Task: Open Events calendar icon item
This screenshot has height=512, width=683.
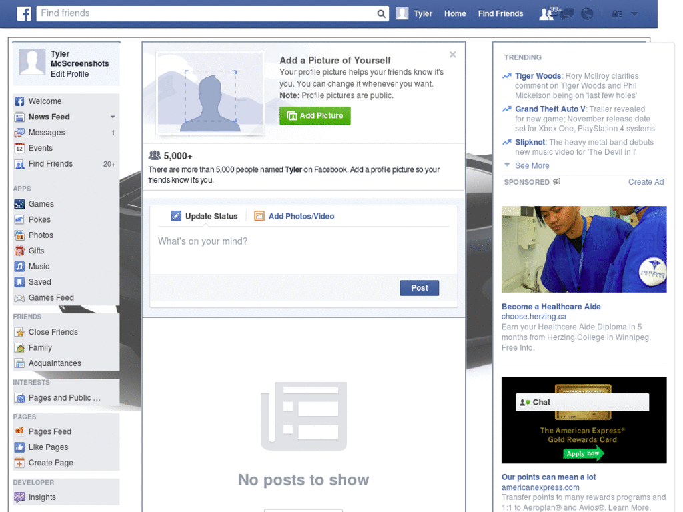Action: (19, 148)
